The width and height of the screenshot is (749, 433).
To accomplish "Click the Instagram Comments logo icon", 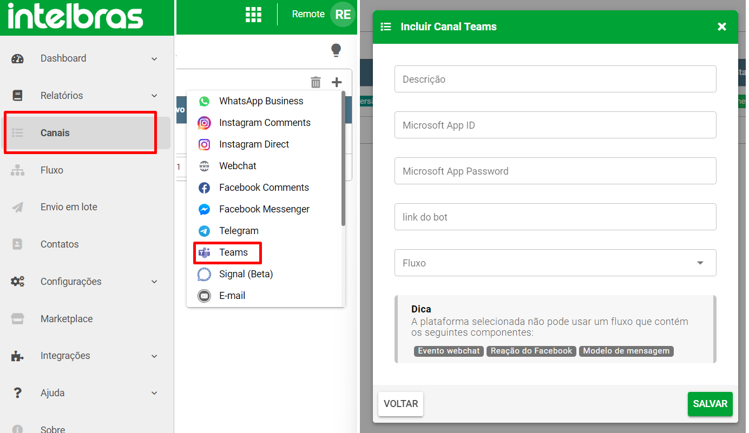I will tap(204, 123).
